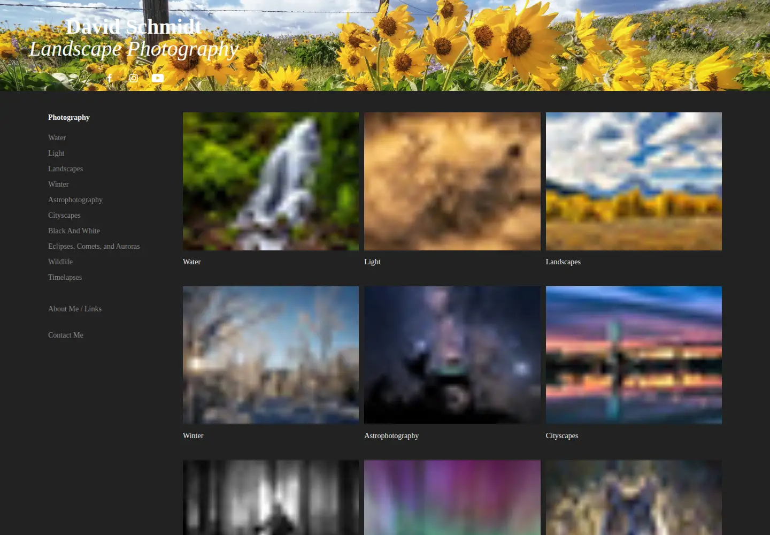Screen dimensions: 770x535
Task: Click the Water caption under thumbnail
Action: pyautogui.click(x=192, y=262)
